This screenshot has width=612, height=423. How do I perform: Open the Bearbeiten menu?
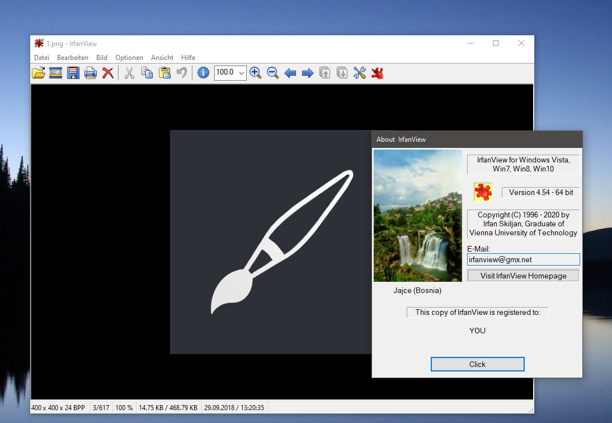click(x=73, y=58)
